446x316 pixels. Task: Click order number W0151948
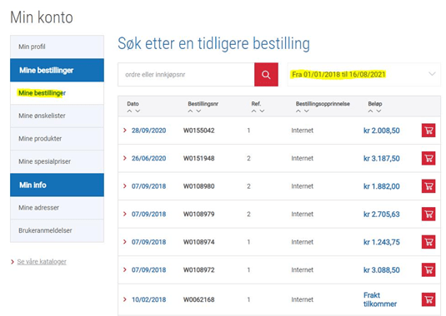198,158
